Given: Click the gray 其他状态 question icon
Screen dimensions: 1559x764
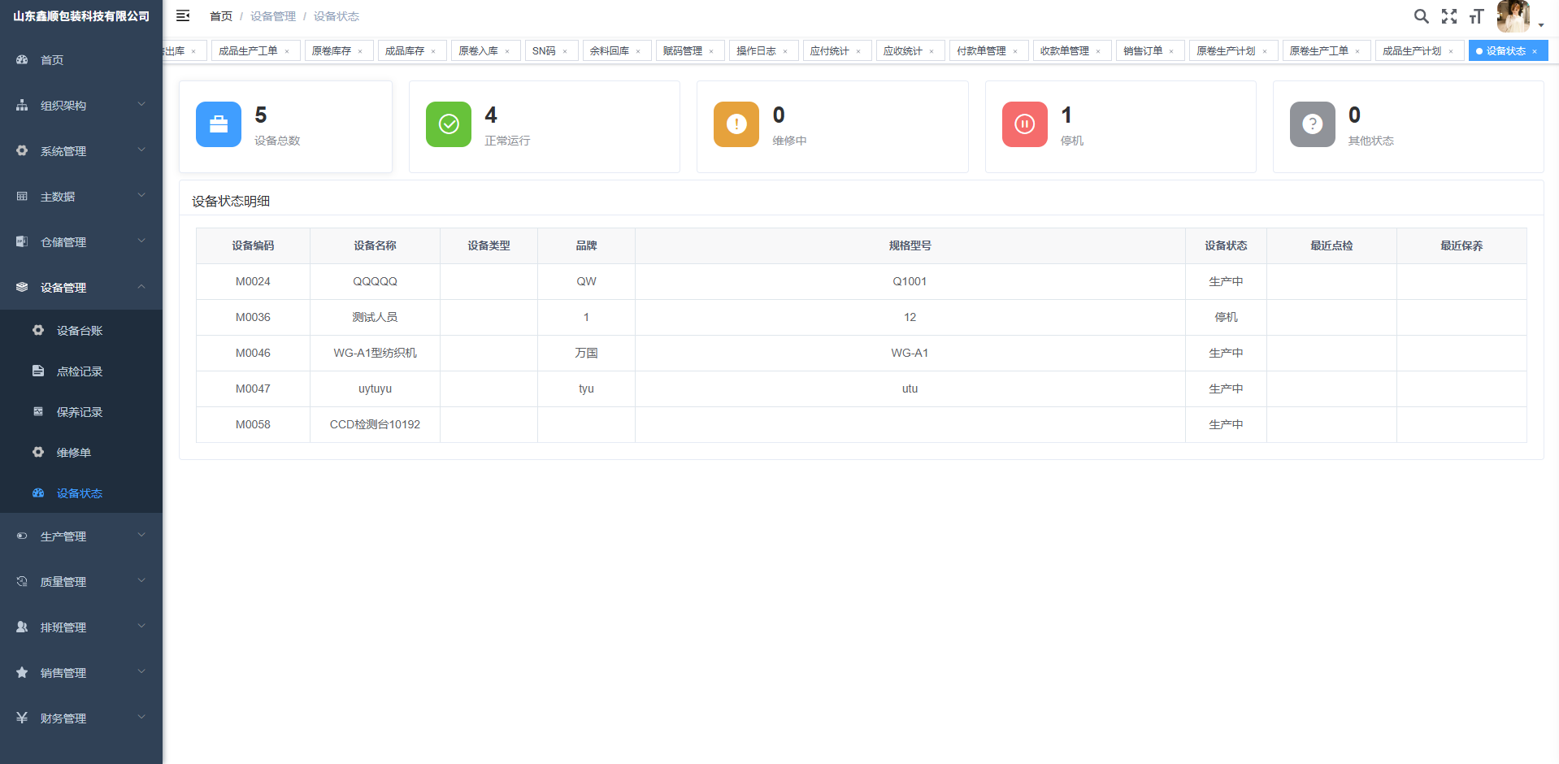Looking at the screenshot, I should (x=1313, y=124).
